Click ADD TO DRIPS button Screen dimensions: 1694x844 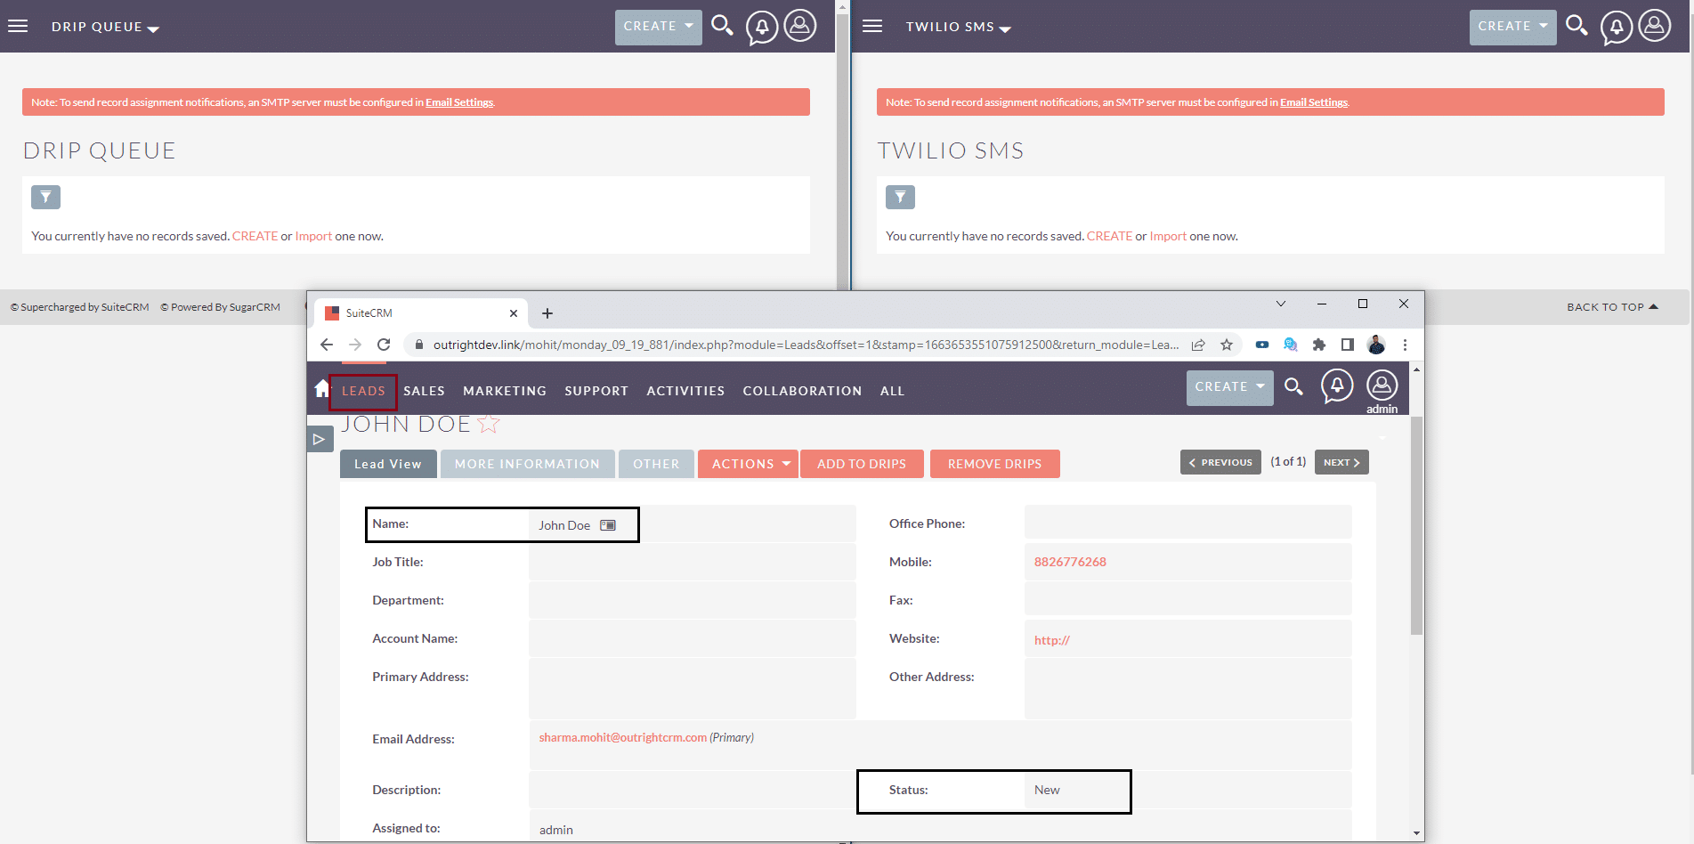862,464
